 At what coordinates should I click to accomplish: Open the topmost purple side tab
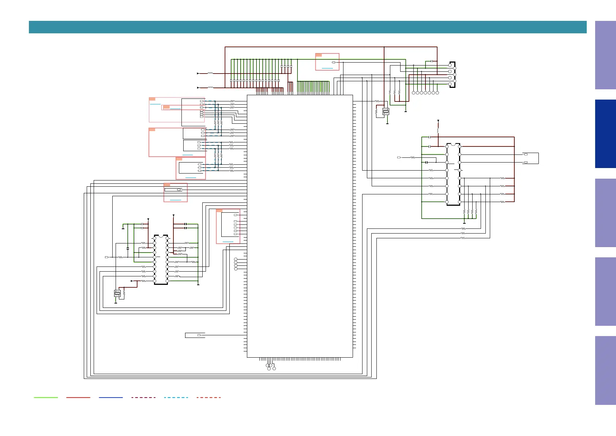tap(605, 55)
